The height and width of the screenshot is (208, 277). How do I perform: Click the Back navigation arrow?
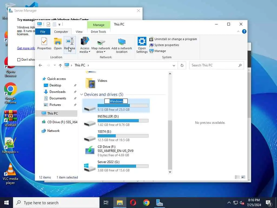tap(40, 65)
